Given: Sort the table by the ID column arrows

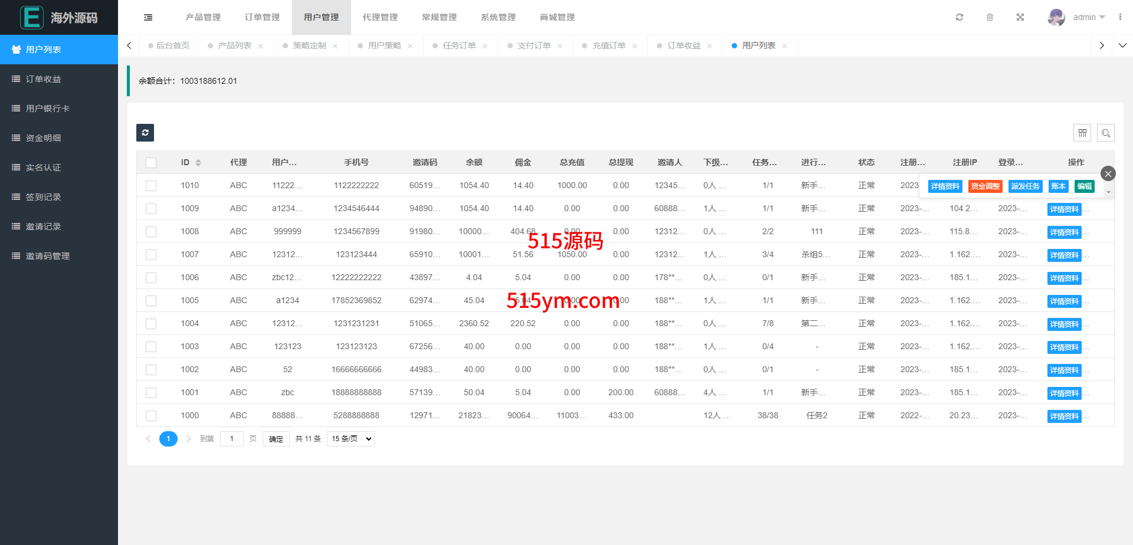Looking at the screenshot, I should pos(198,163).
